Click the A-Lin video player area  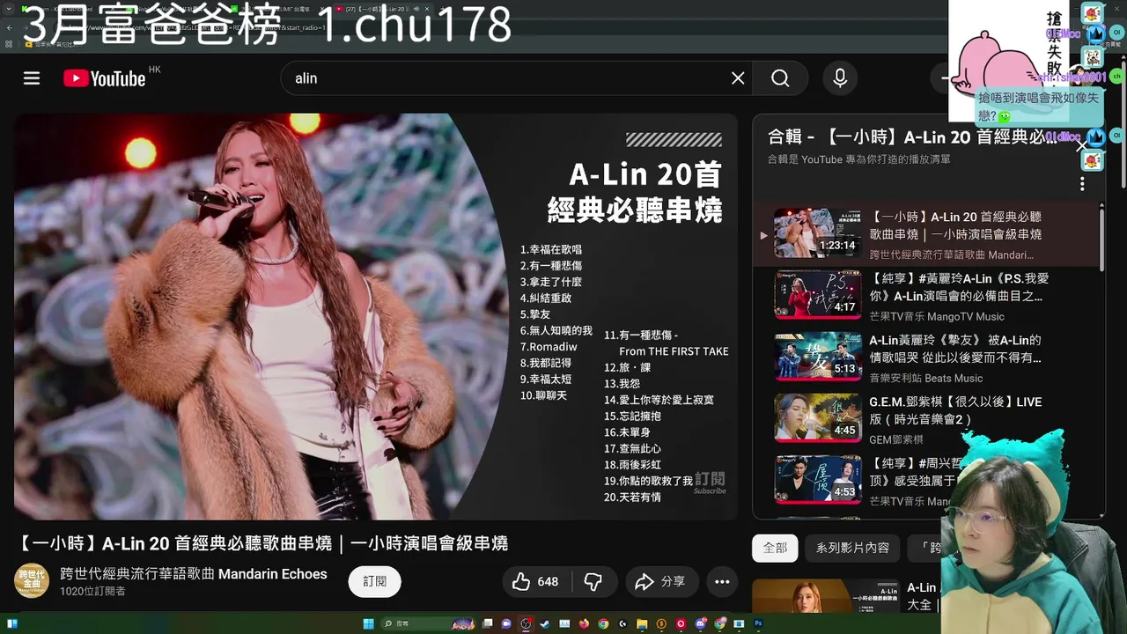pyautogui.click(x=376, y=316)
